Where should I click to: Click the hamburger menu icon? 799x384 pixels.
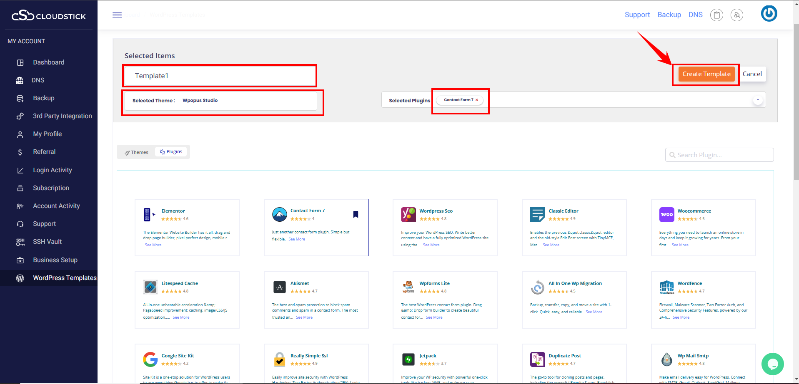(117, 15)
